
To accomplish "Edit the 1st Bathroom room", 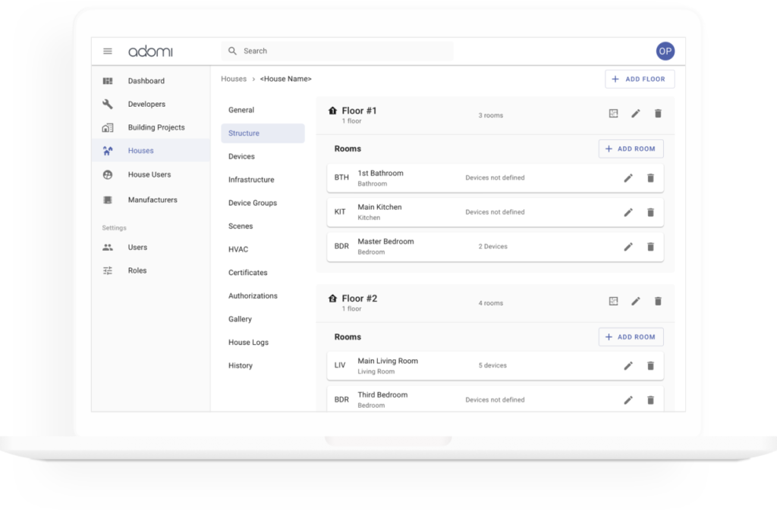I will [x=628, y=177].
